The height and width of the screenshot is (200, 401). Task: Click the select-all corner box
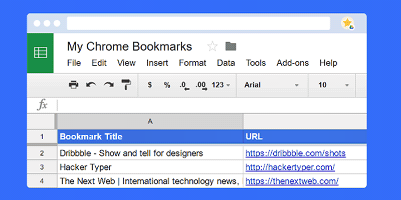coord(41,121)
